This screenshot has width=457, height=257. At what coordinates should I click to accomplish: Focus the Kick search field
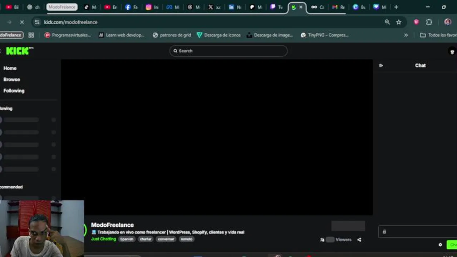coord(228,51)
